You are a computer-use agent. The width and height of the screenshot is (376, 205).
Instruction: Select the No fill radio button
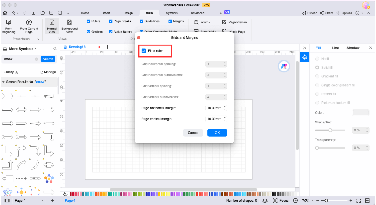pos(317,59)
